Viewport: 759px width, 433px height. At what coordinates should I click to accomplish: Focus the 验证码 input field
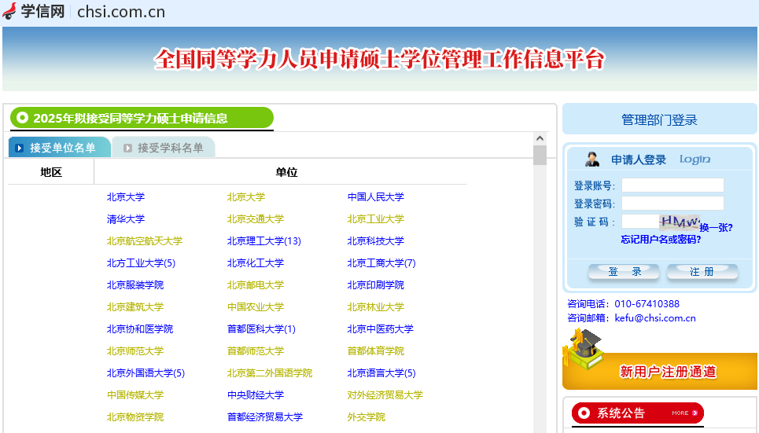pyautogui.click(x=640, y=221)
